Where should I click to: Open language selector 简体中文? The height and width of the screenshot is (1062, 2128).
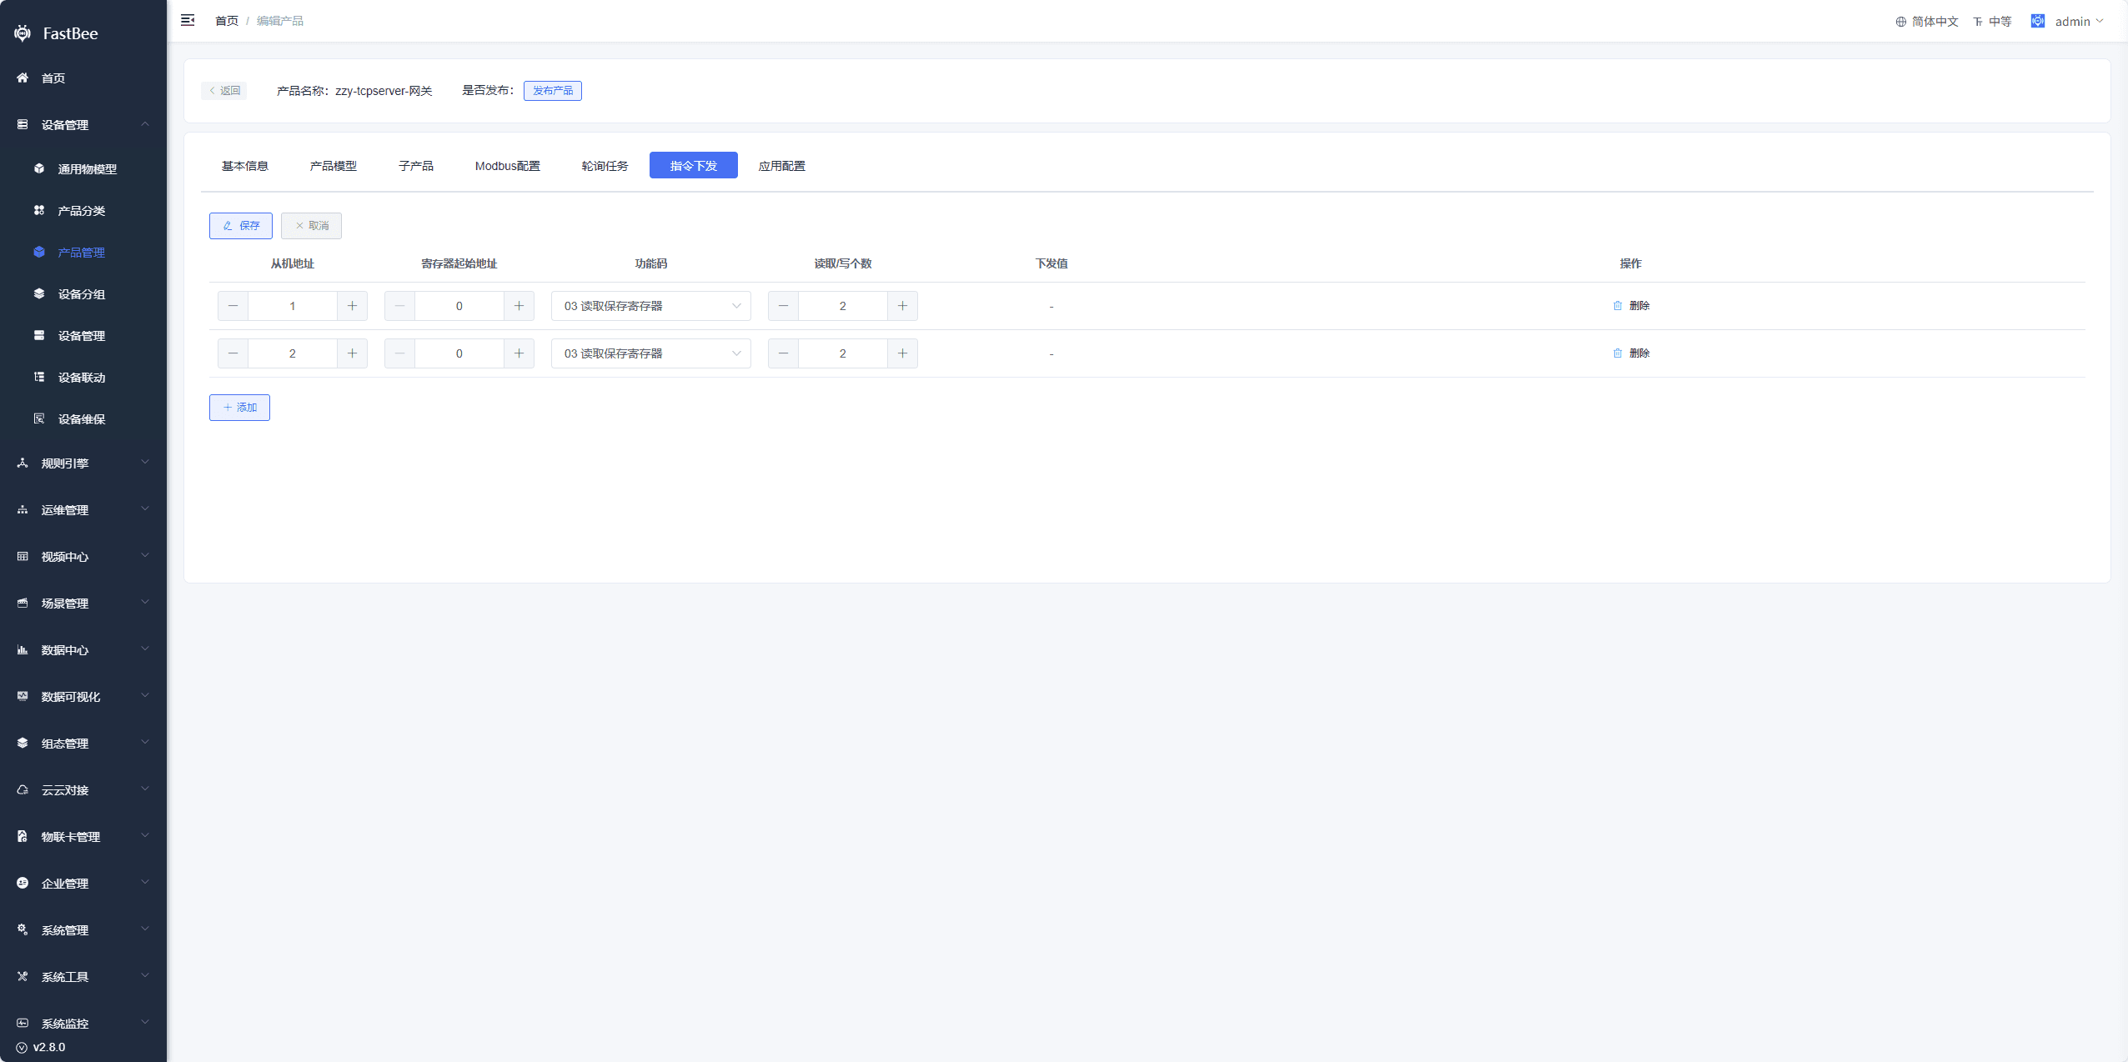[1926, 22]
